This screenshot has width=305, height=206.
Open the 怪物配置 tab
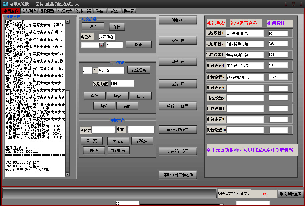pyautogui.click(x=47, y=11)
